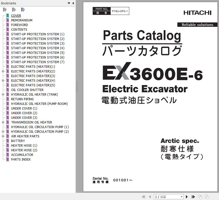Open the PARTS INDEX bookmark
The width and height of the screenshot is (219, 200).
(x=21, y=160)
